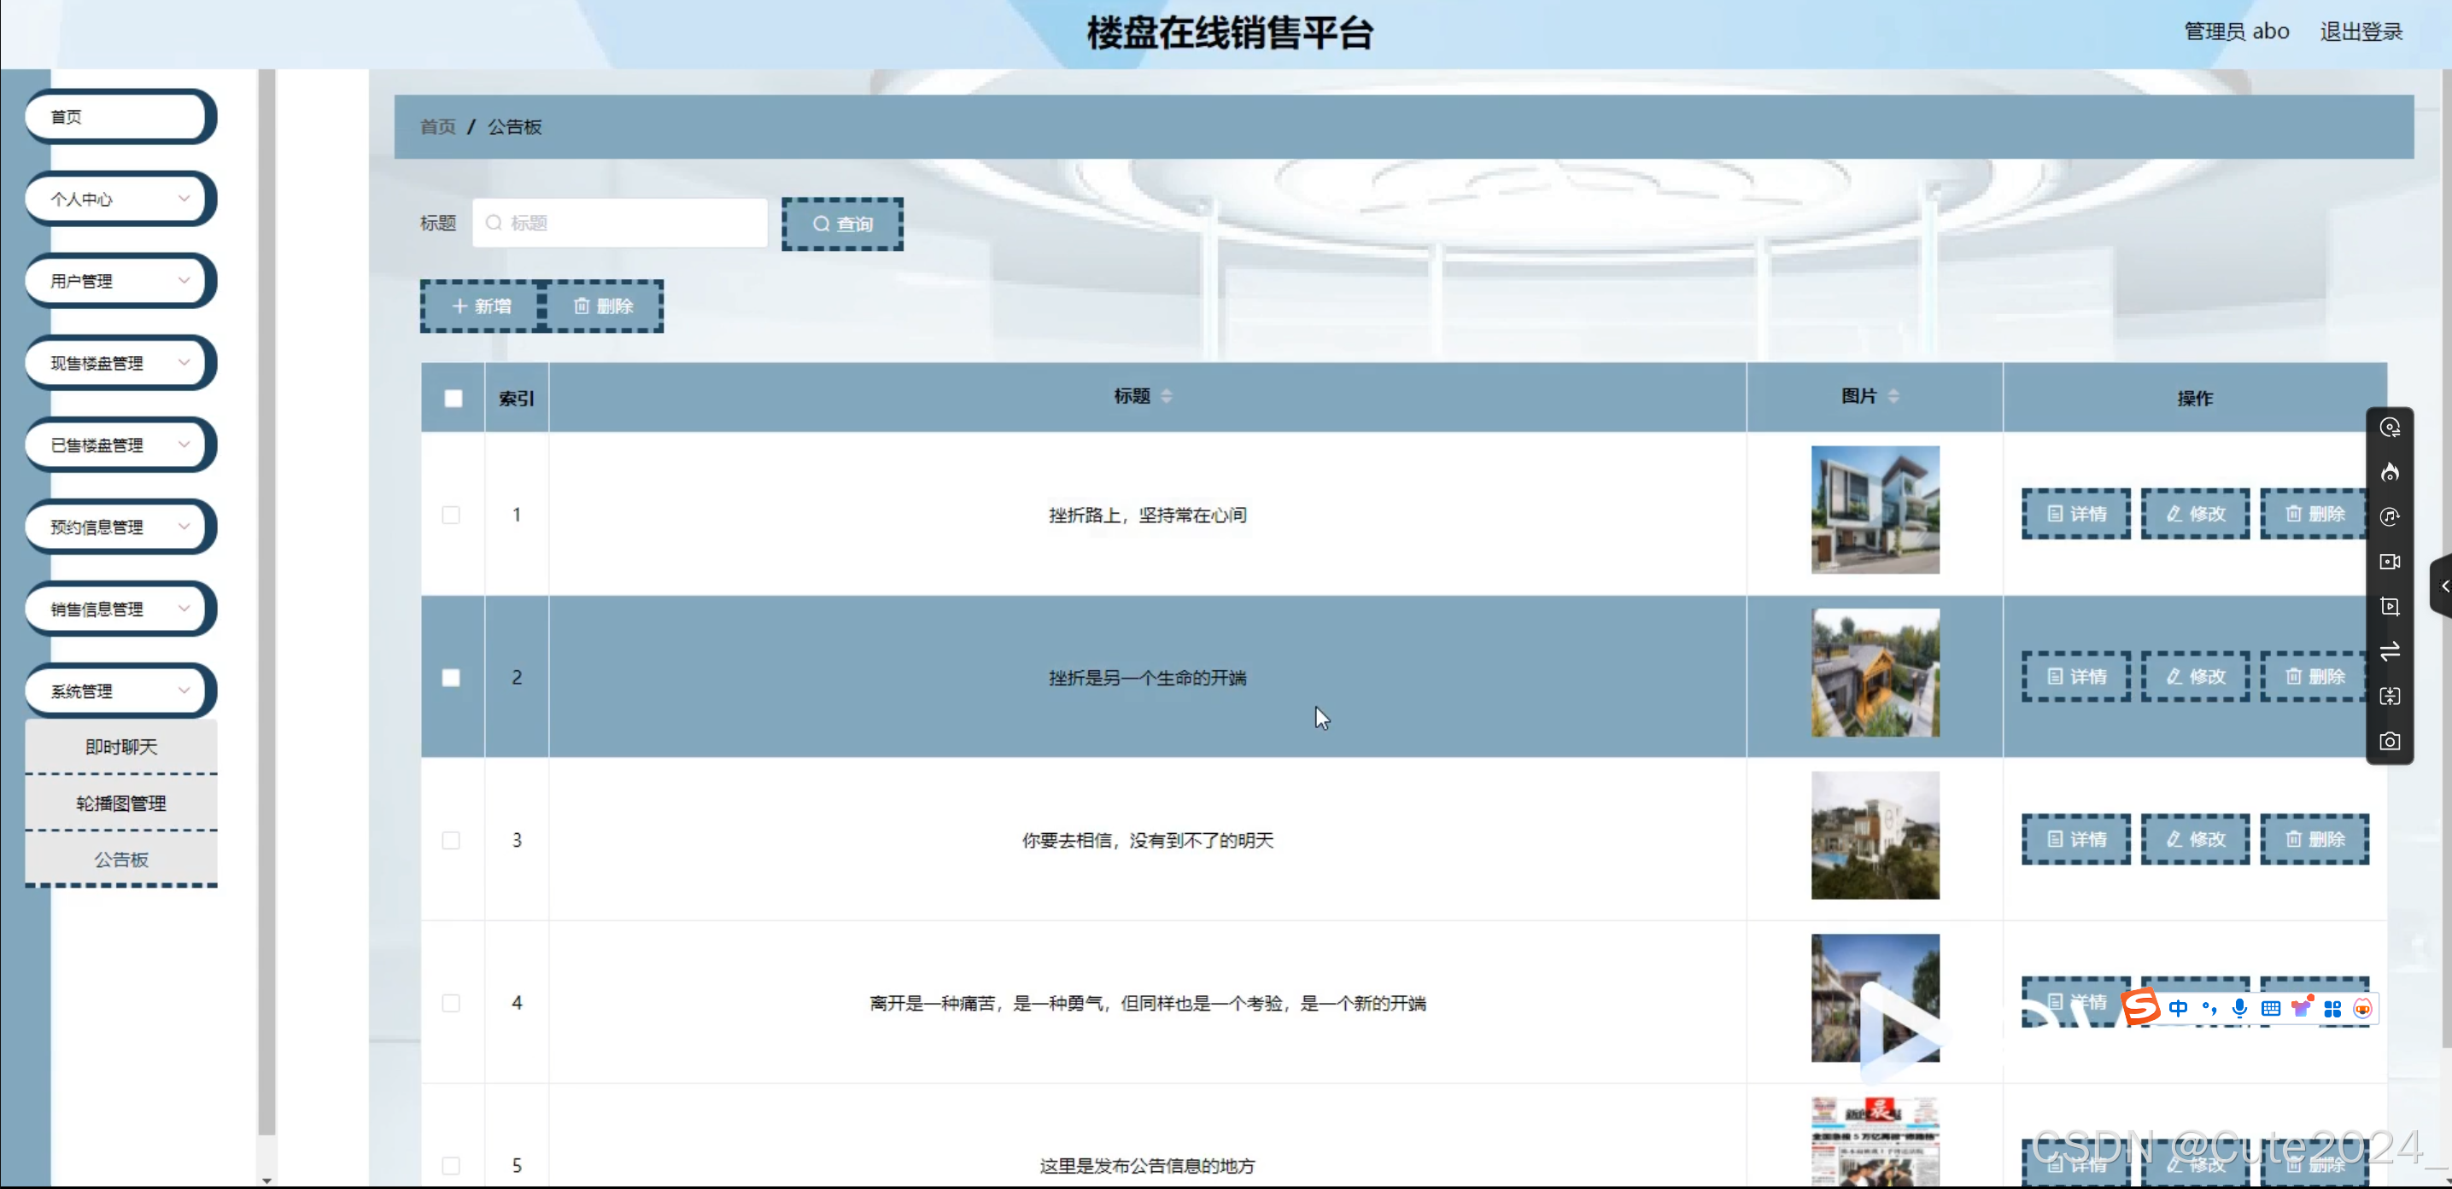Check the checkbox for row 1
This screenshot has width=2452, height=1189.
point(451,515)
